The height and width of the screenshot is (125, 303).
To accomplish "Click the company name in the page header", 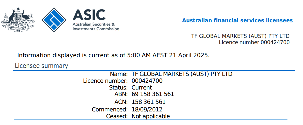I will [240, 36].
